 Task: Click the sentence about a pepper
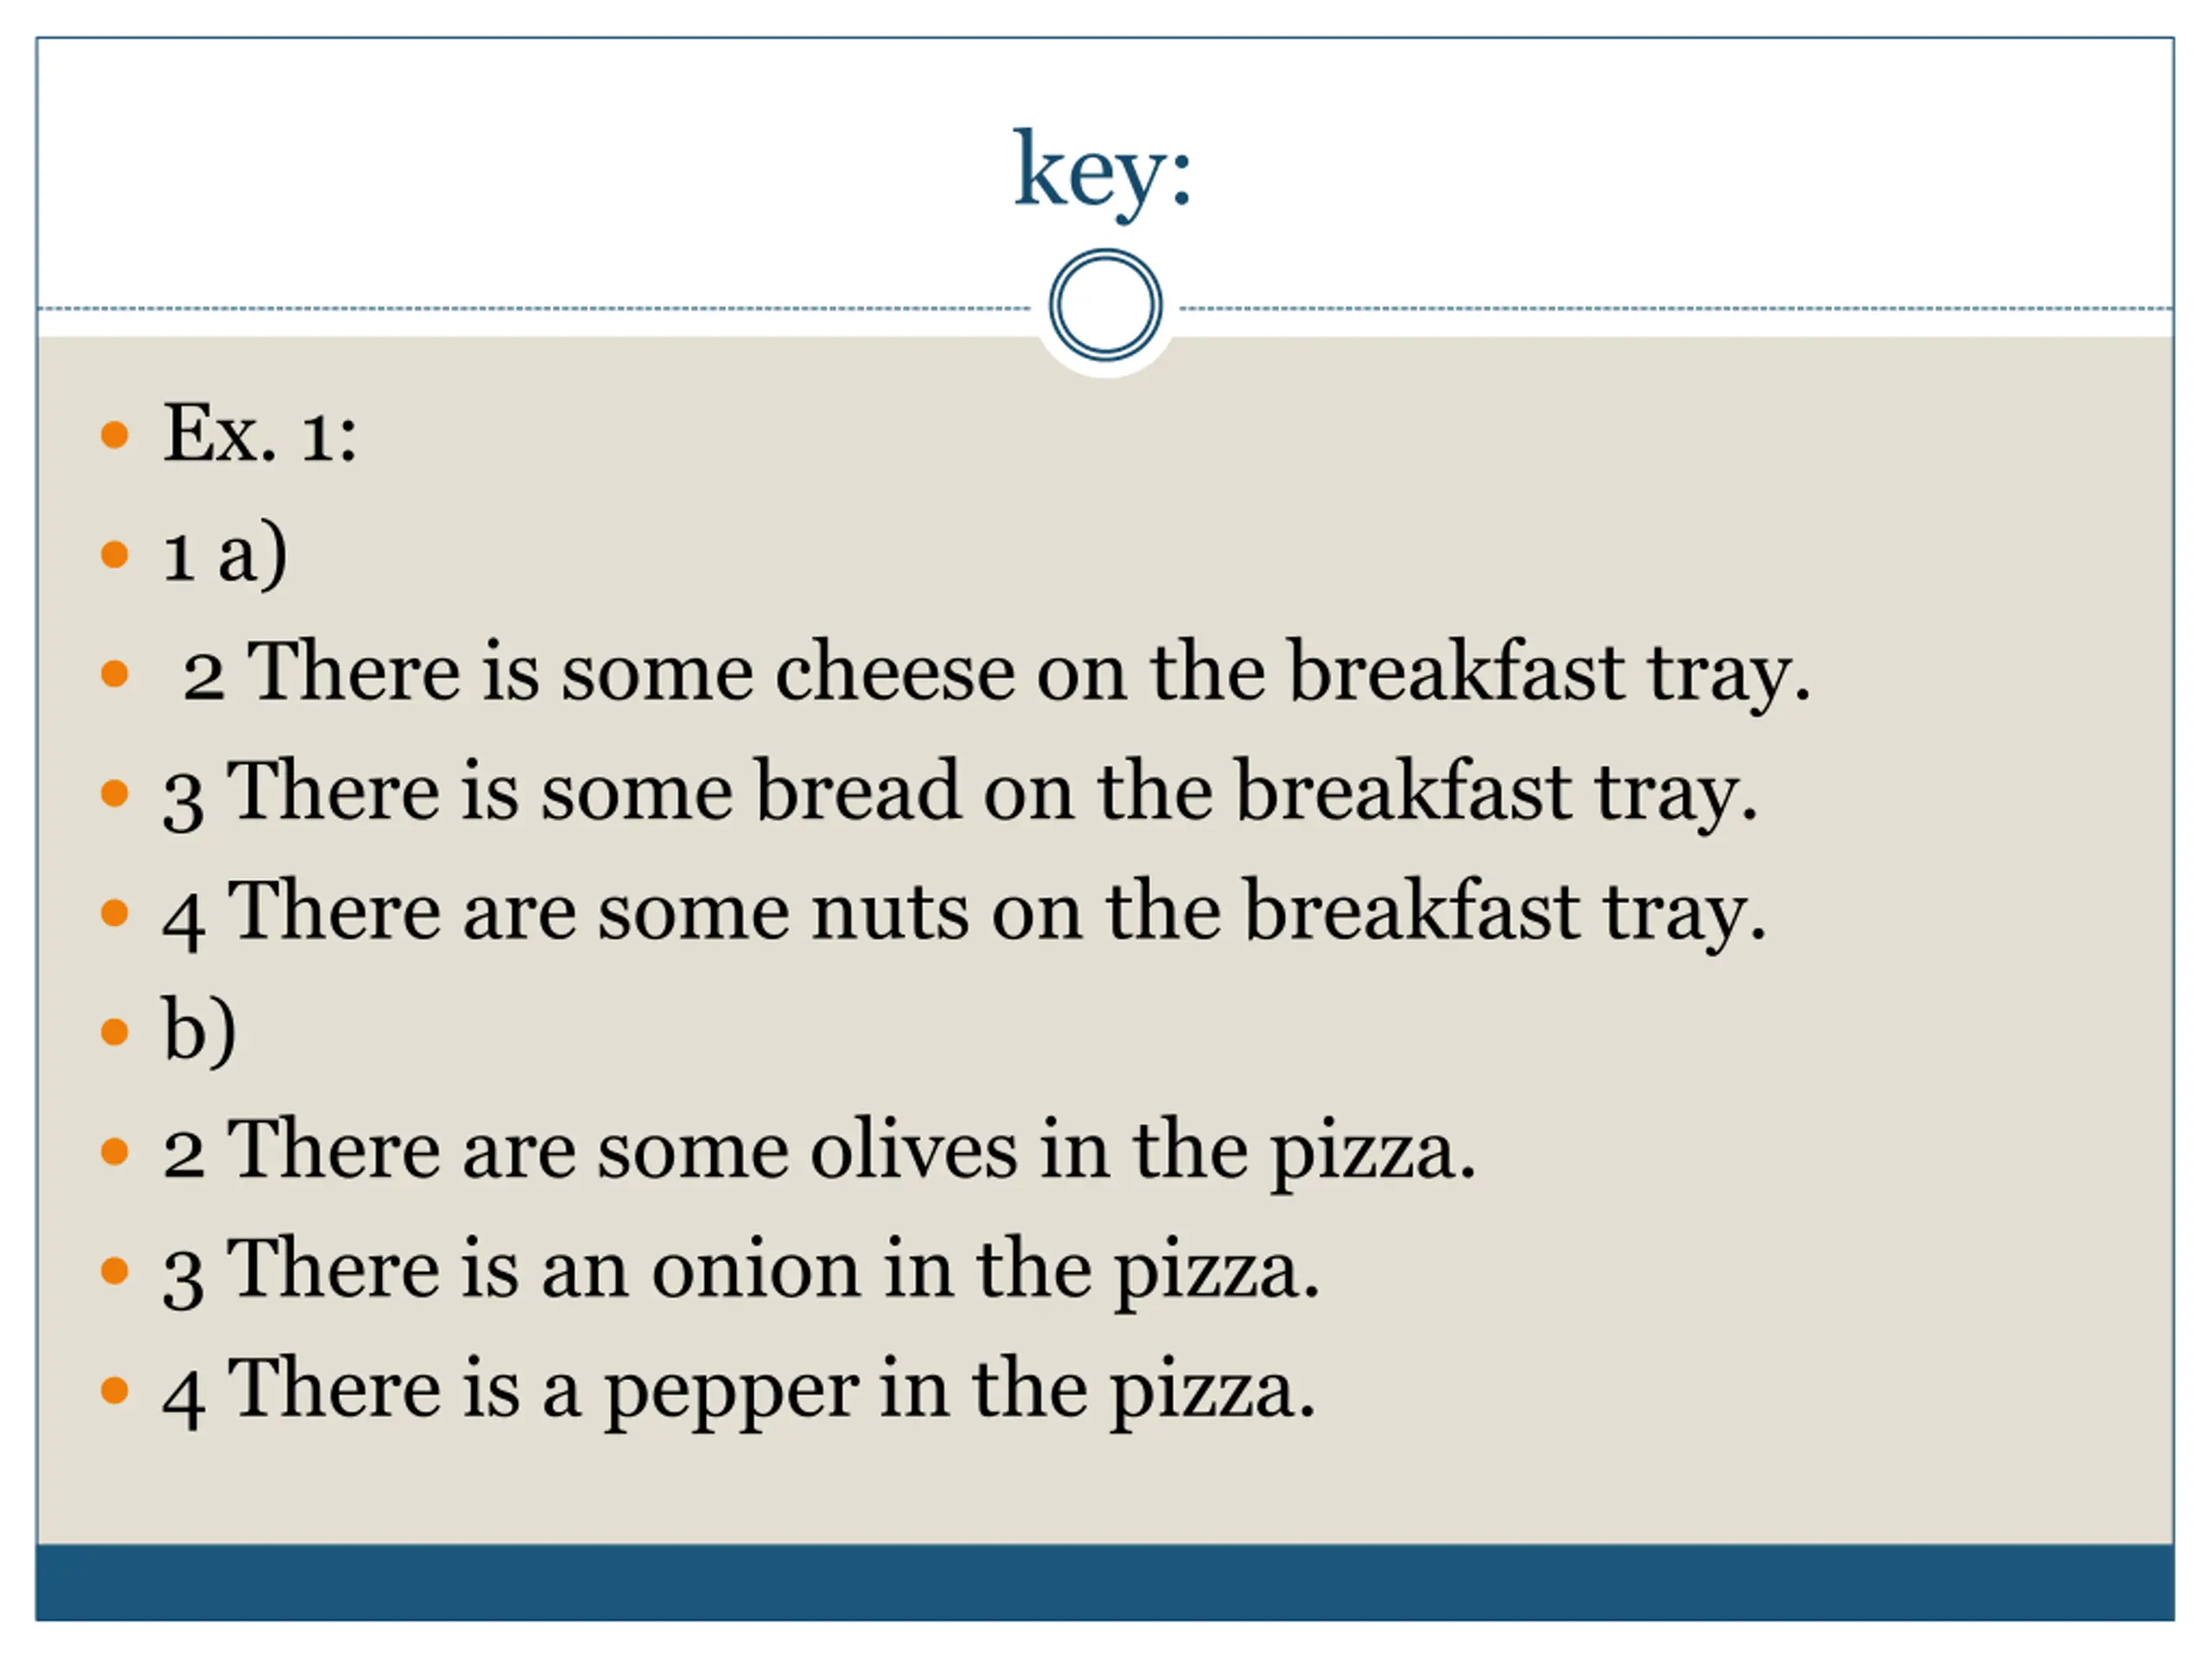(739, 1391)
